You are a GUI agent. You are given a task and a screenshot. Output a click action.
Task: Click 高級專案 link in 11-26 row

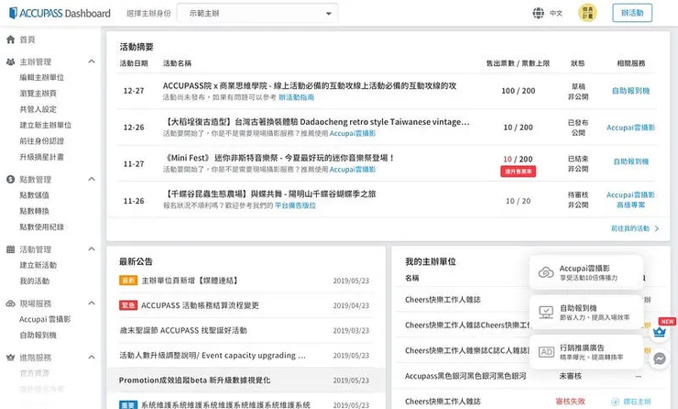tap(631, 205)
